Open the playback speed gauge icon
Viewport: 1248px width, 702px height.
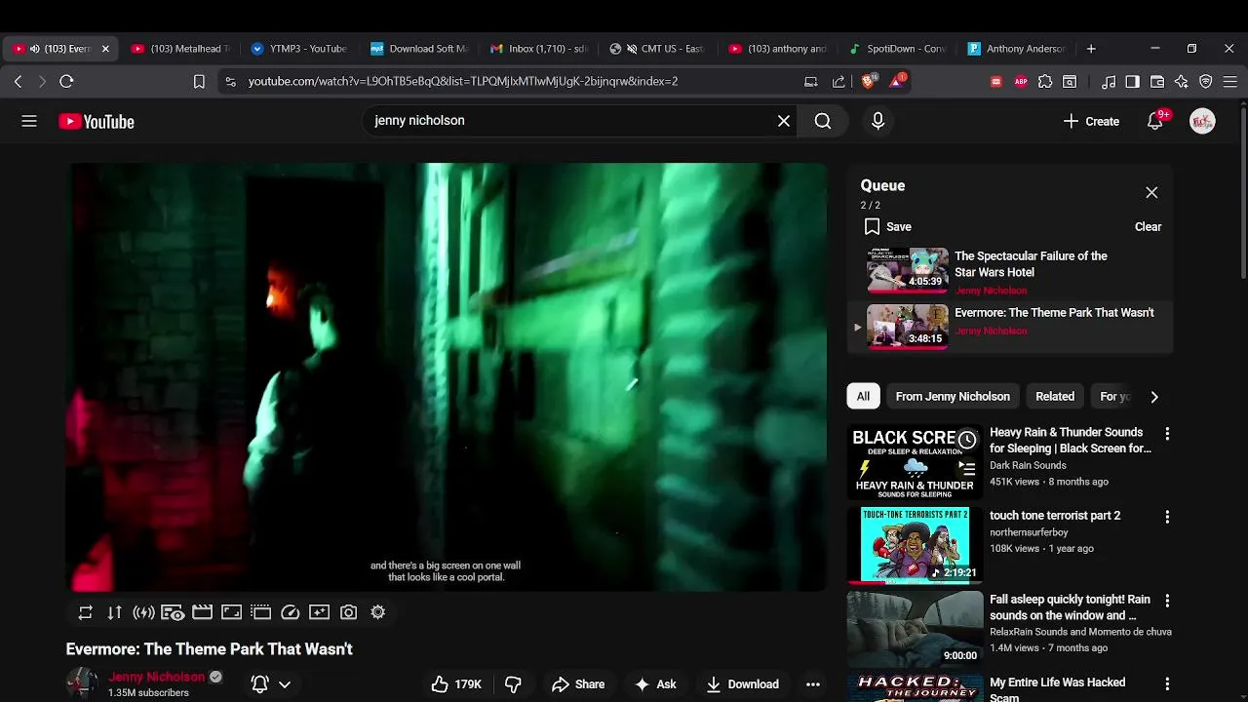[291, 612]
